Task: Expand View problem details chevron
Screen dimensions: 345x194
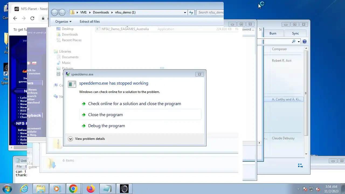Action: click(70, 139)
